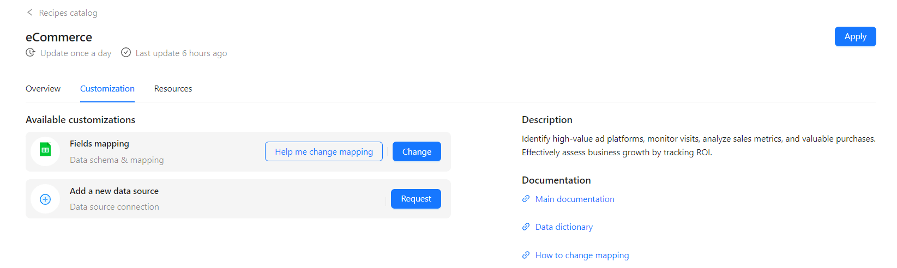Go back to Recipes catalog
This screenshot has width=897, height=268.
[x=68, y=13]
